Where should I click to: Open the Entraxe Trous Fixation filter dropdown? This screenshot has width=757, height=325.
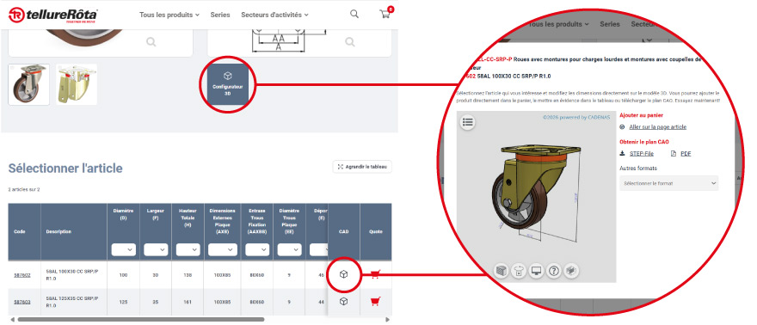tap(257, 250)
